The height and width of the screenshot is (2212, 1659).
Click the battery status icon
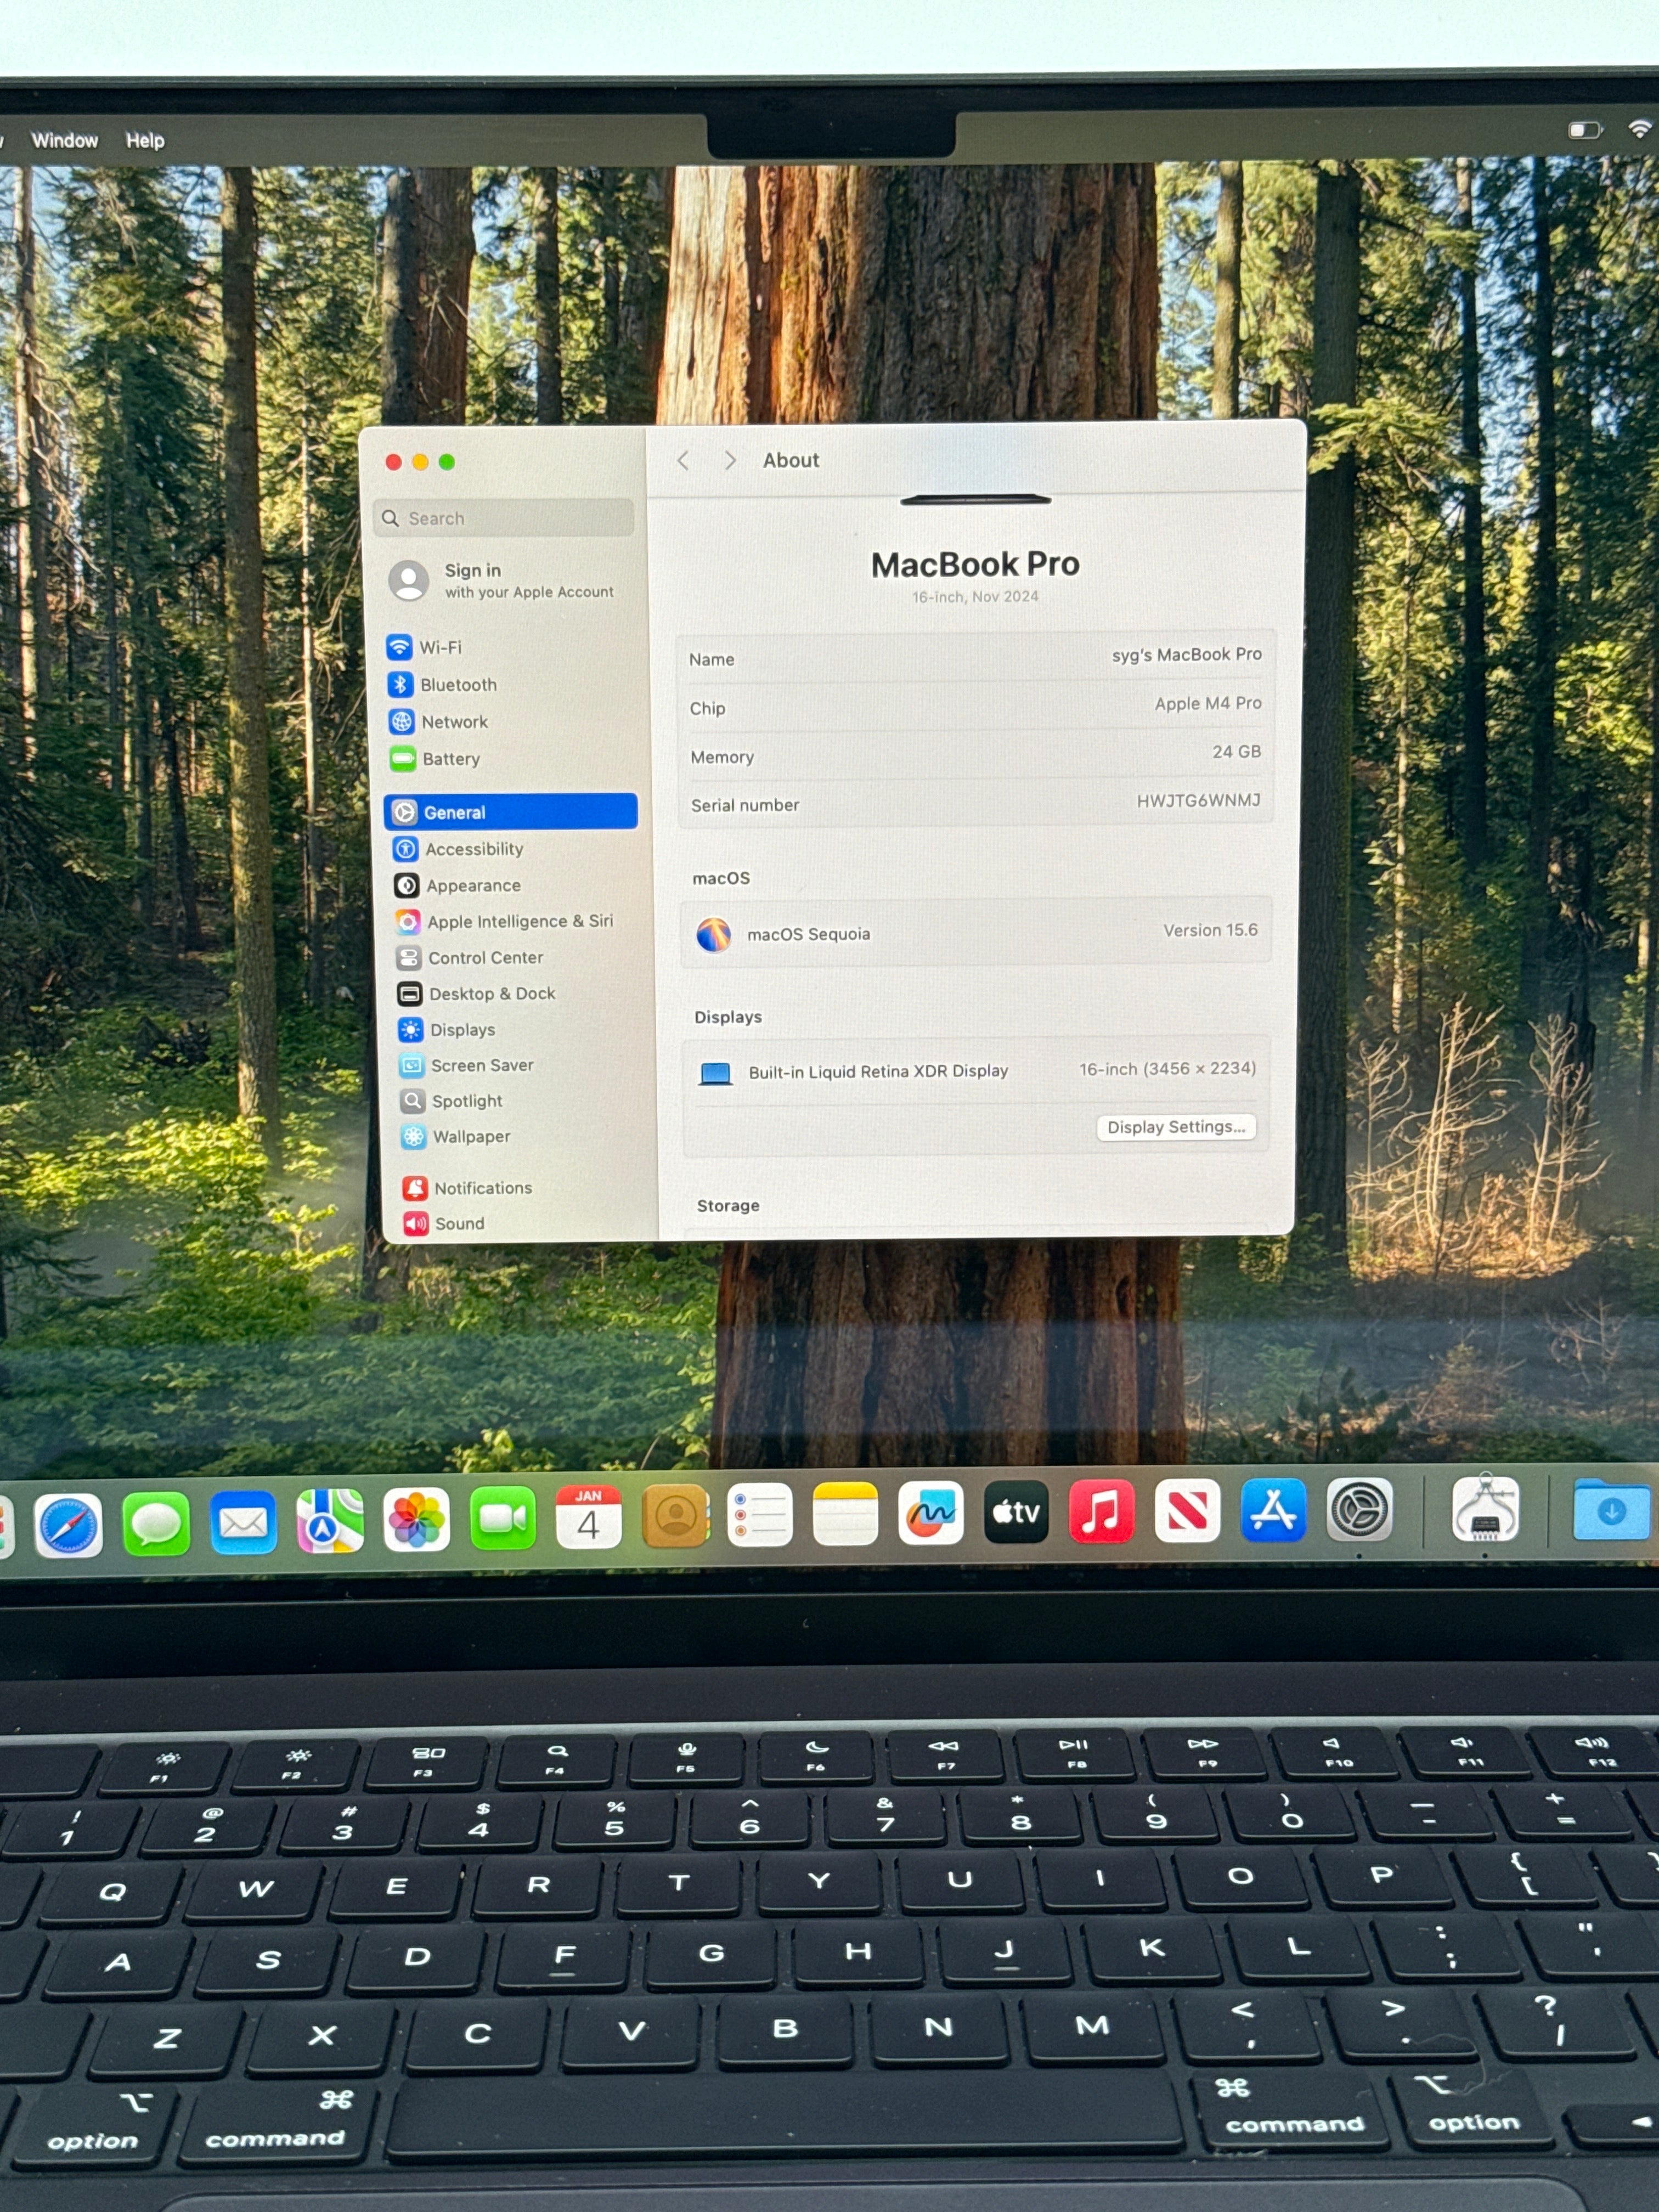pos(1585,131)
